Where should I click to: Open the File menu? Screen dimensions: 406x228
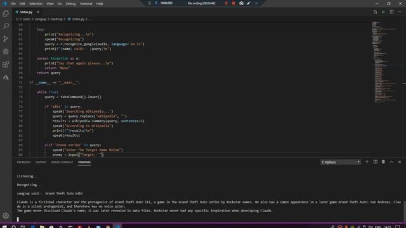click(x=13, y=4)
